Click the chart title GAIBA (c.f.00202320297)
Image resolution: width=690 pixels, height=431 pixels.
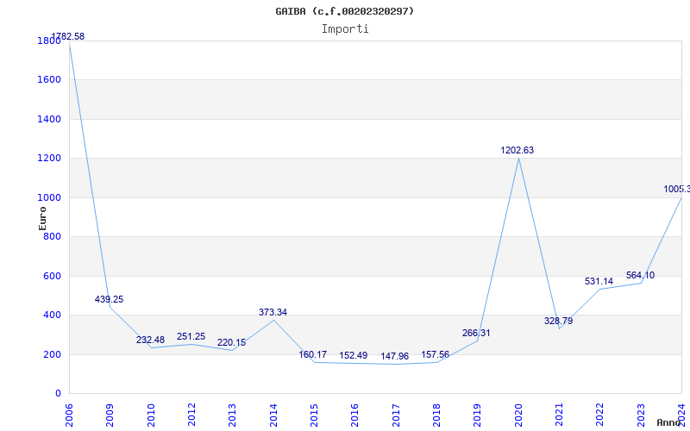[x=344, y=11]
